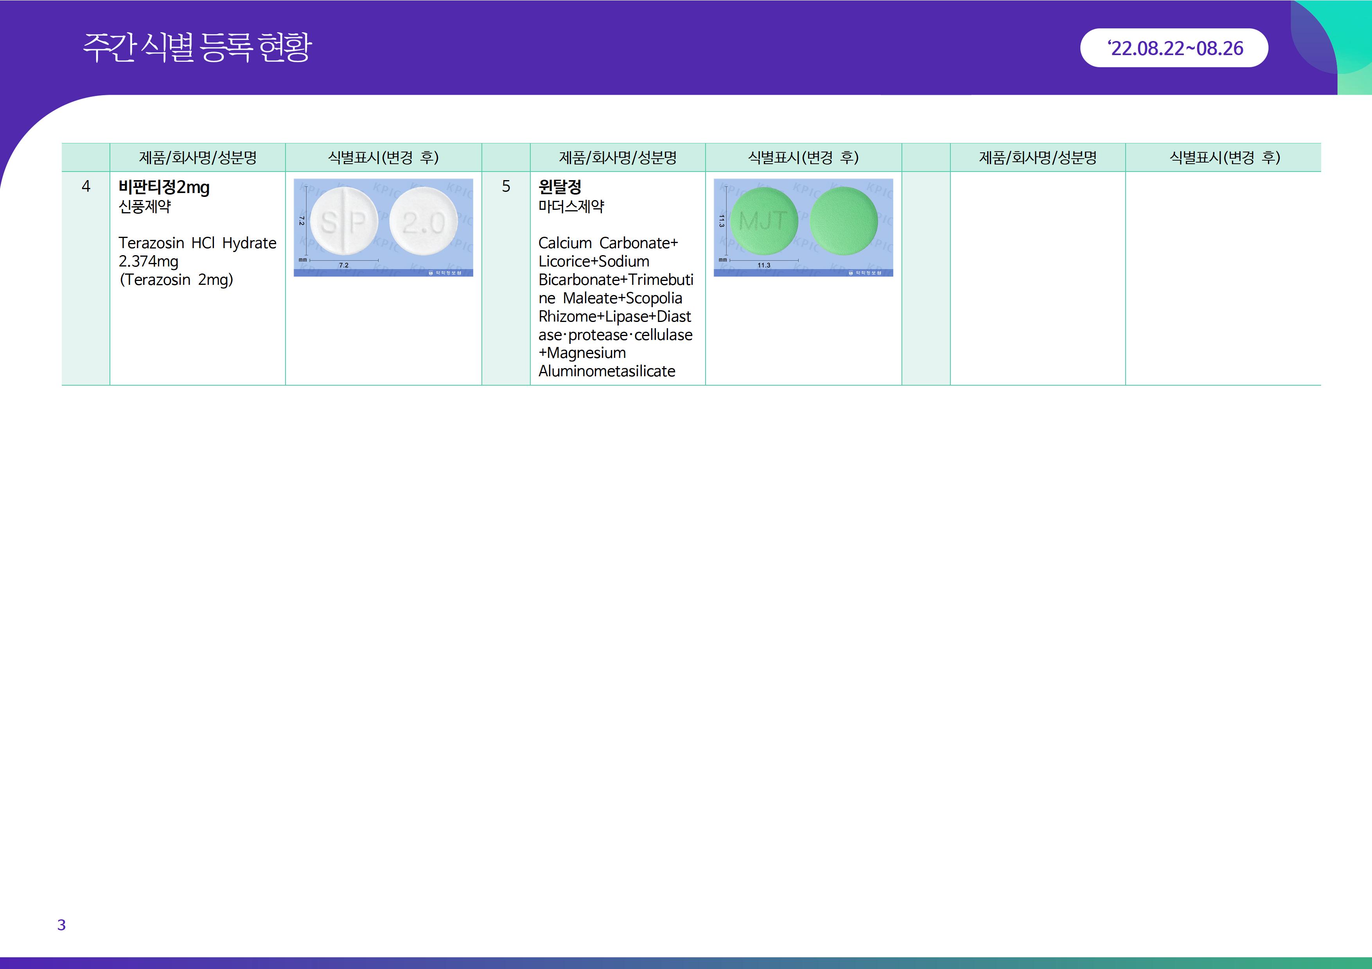Click the 마더스제약 company name
The image size is (1372, 969).
click(x=571, y=207)
